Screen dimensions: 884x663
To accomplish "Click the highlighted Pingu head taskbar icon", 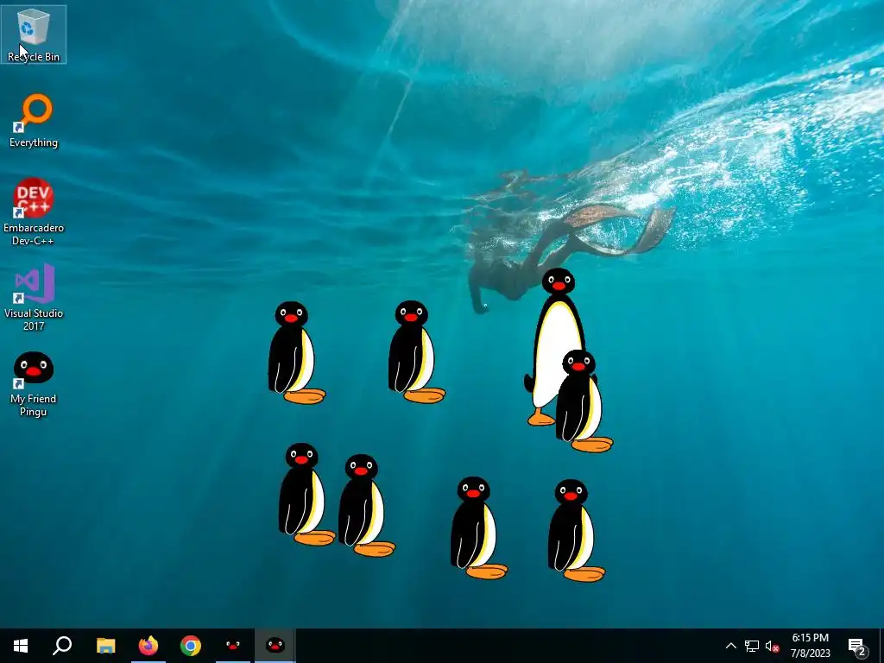I will click(275, 646).
